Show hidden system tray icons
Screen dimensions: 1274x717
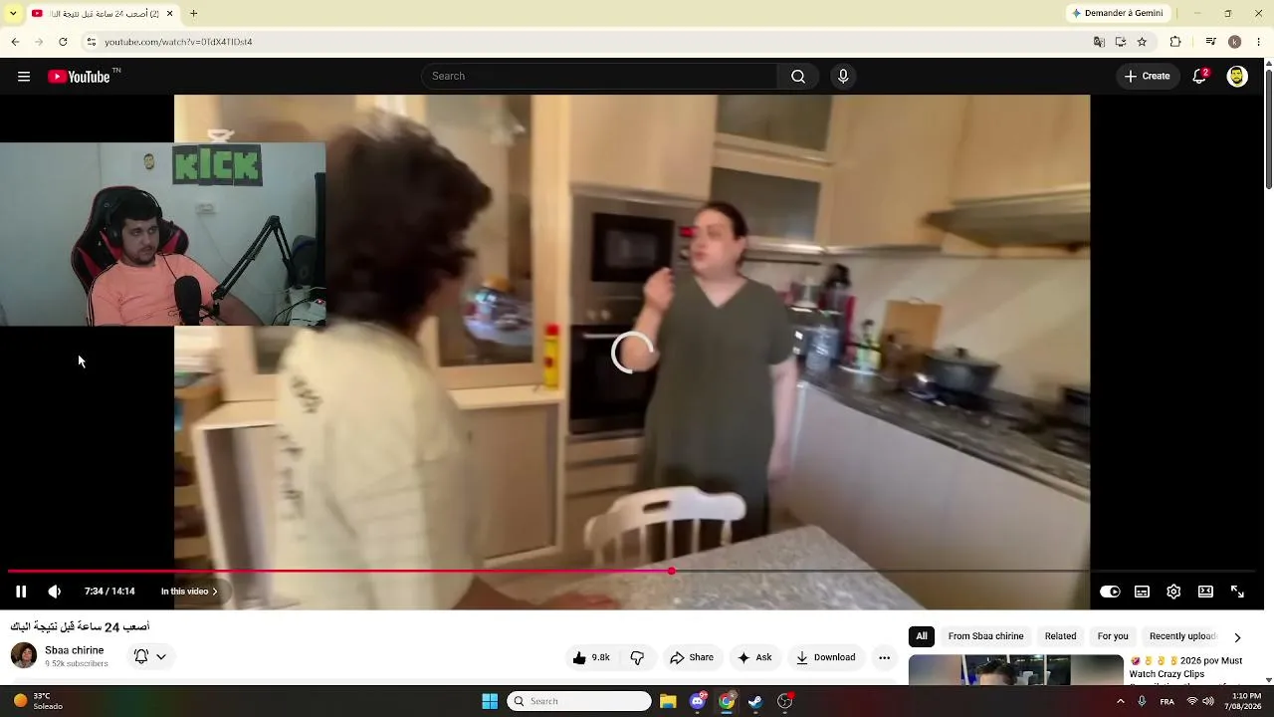coord(1120,701)
